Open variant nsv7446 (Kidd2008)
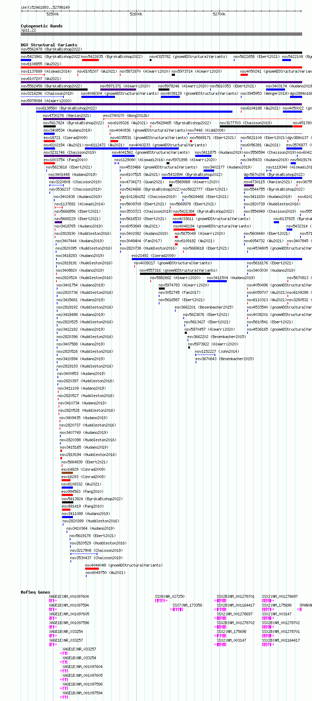 pyautogui.click(x=206, y=130)
